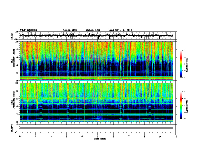Click the "Time (min)" axis title
Viewport: 198px width, 153px height.
pos(100,139)
